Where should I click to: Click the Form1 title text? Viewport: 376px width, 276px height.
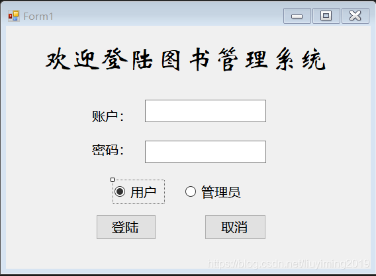click(x=38, y=17)
